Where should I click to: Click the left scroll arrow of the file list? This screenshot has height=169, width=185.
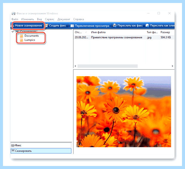(x=75, y=66)
